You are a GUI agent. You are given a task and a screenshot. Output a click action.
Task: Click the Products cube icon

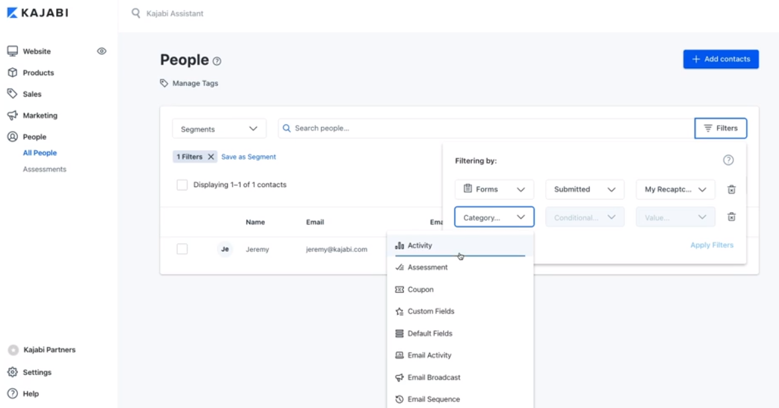click(x=13, y=73)
